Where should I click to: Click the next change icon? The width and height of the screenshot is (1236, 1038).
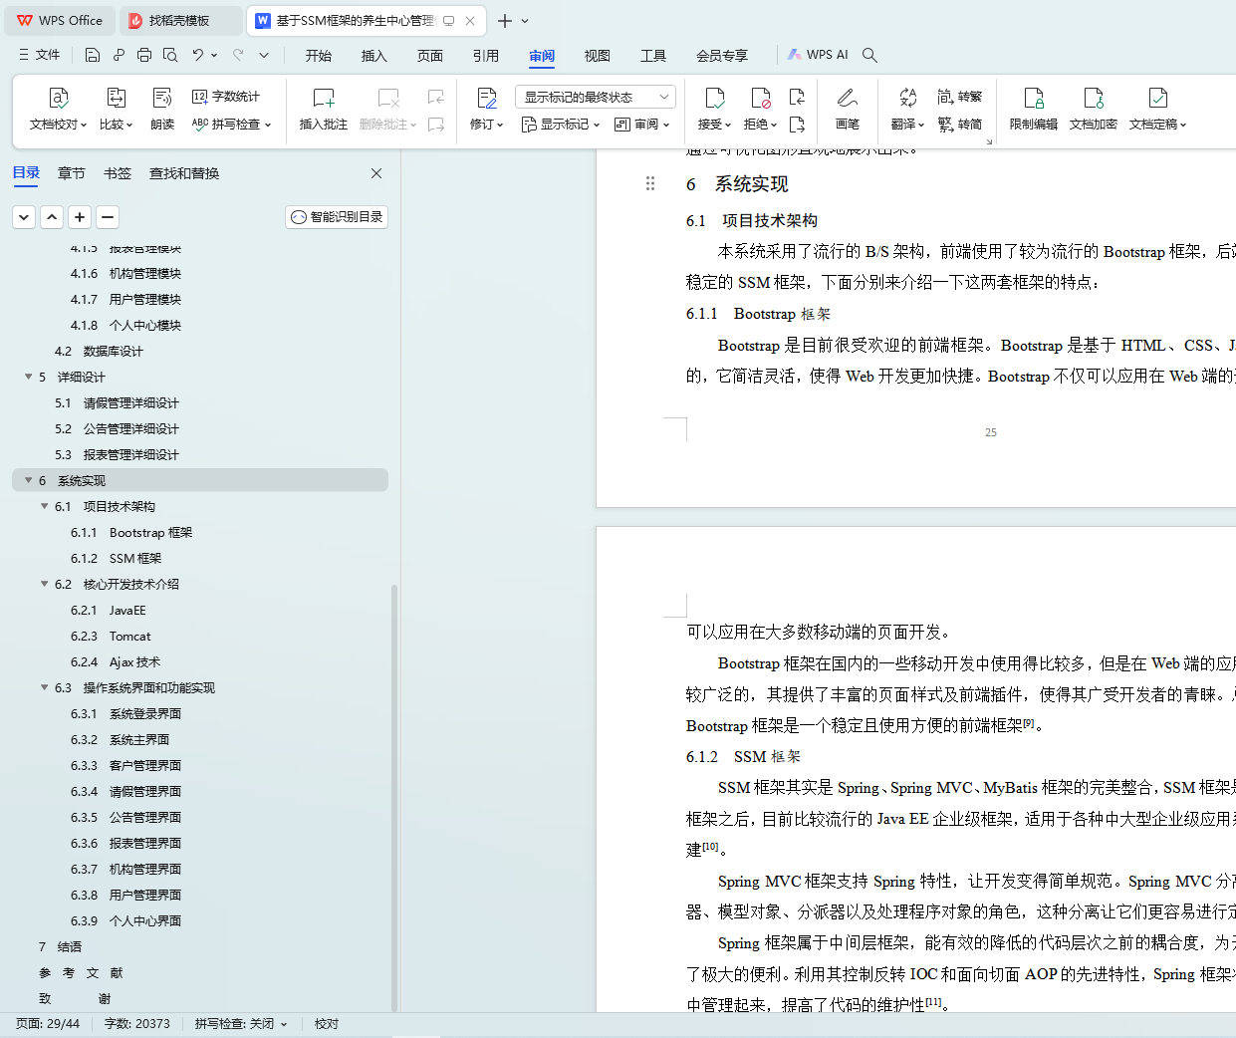click(797, 125)
